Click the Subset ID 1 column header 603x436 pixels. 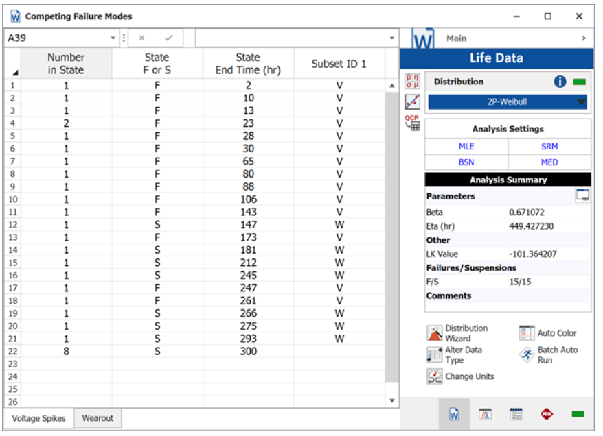click(339, 63)
